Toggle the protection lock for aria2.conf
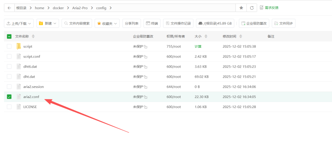The width and height of the screenshot is (332, 145). (146, 97)
